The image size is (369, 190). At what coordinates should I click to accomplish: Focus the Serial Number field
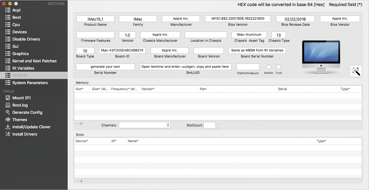tap(105, 67)
